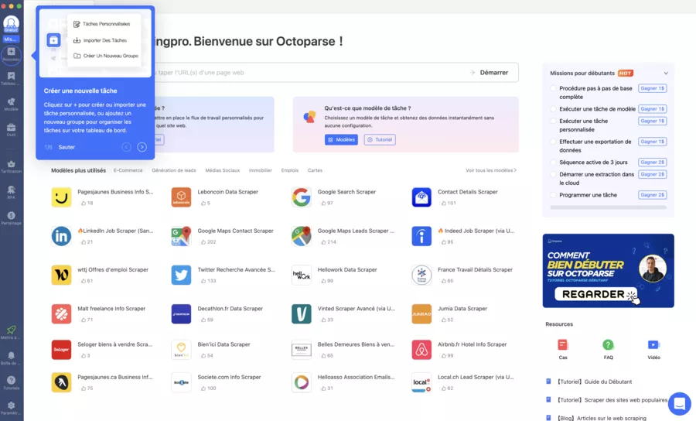Viewport: 696px width, 421px height.
Task: Click the Pagesjaunes Business Info scraper logo
Action: pos(61,197)
